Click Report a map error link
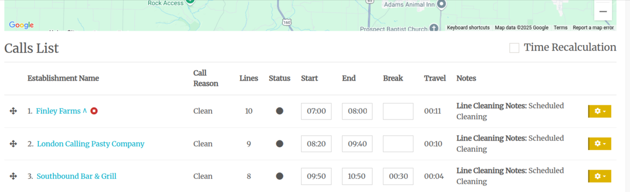The width and height of the screenshot is (630, 192). pos(593,28)
